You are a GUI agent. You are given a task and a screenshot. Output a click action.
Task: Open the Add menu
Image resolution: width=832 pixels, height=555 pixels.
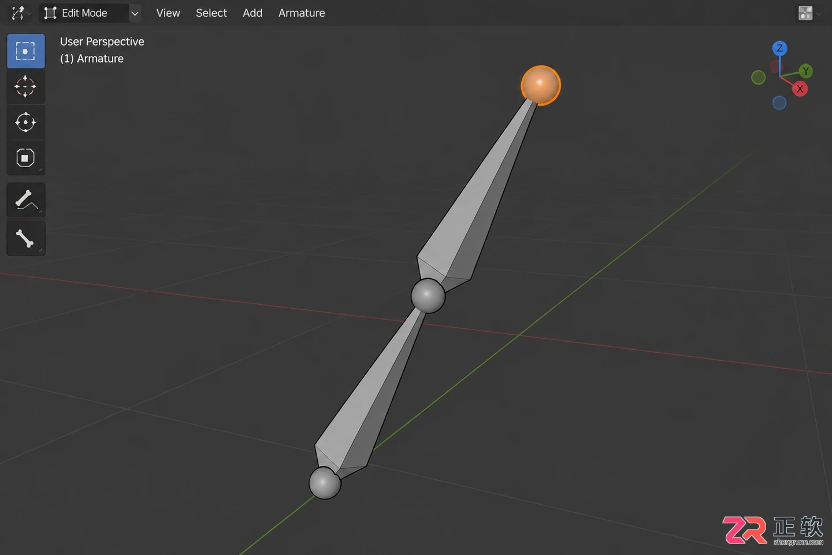pos(252,13)
